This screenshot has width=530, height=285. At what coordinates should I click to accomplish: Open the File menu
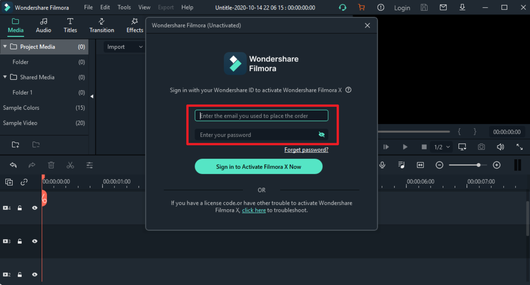88,7
